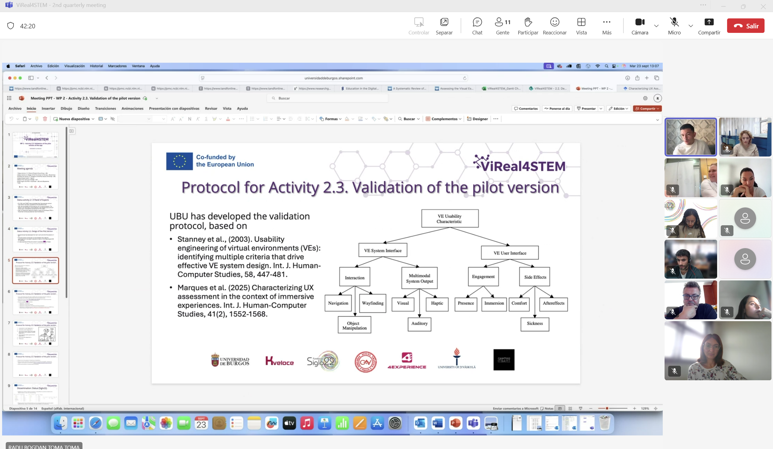Click the Controlar request control button
This screenshot has height=449, width=773.
pos(418,26)
